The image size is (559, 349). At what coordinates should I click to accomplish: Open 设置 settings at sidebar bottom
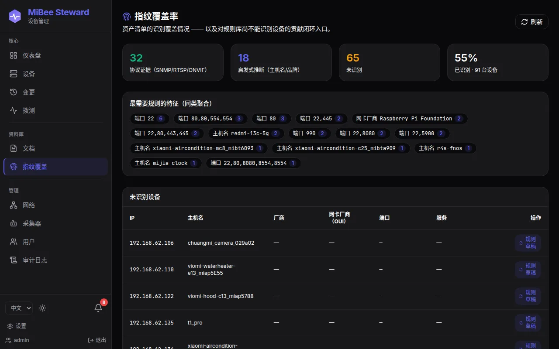(x=17, y=326)
